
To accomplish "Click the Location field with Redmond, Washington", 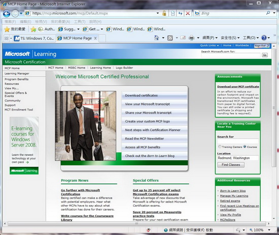I will point(238,158).
